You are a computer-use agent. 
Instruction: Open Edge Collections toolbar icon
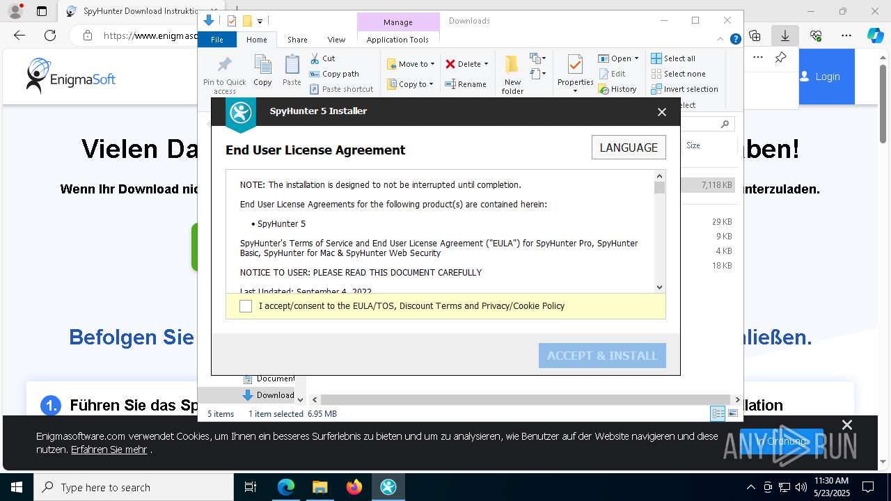click(x=755, y=35)
